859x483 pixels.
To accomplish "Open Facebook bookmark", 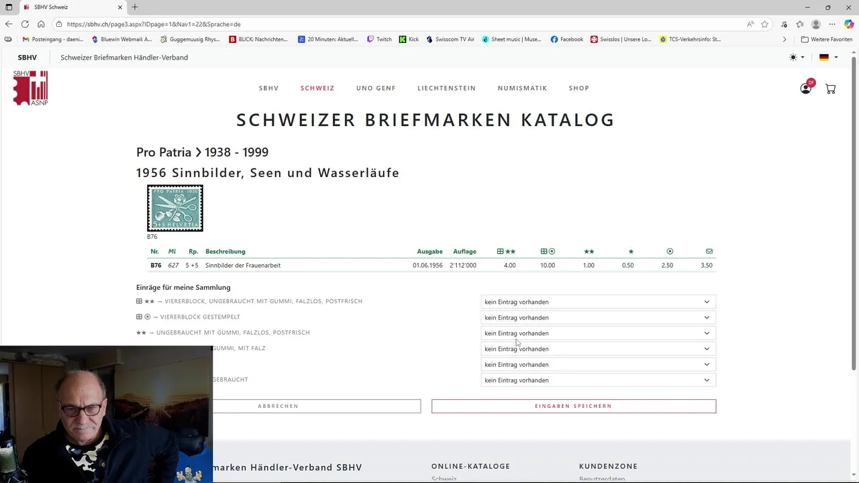I will [567, 40].
